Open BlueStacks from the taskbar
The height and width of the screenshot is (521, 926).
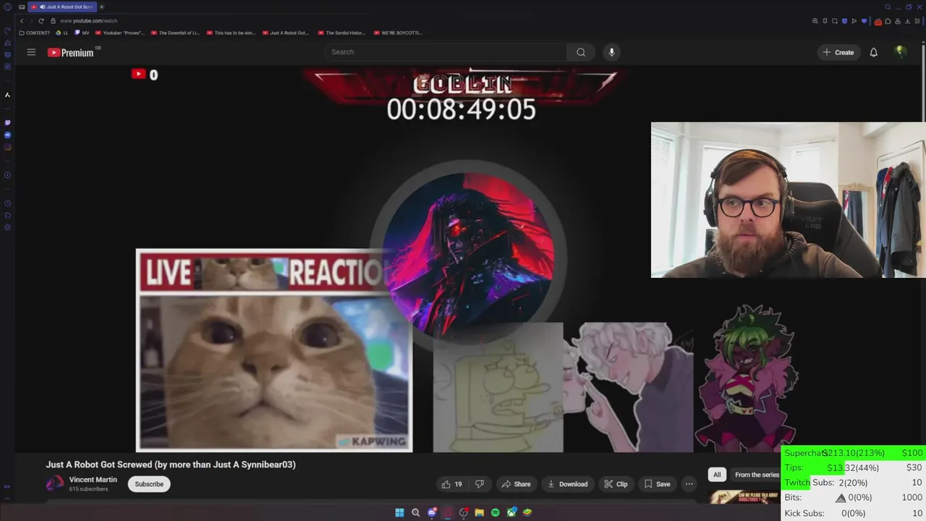pos(527,512)
